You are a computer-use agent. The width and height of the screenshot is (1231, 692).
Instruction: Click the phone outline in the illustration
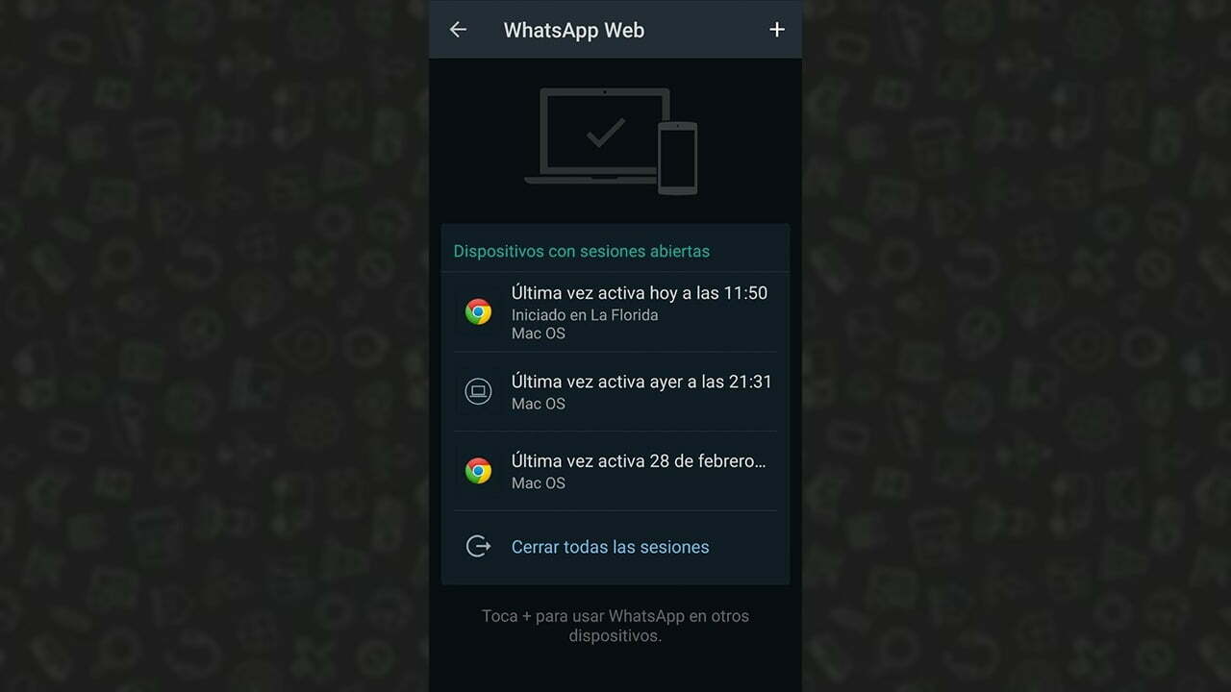[677, 158]
